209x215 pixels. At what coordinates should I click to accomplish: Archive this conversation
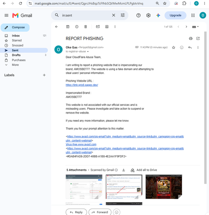68,27
